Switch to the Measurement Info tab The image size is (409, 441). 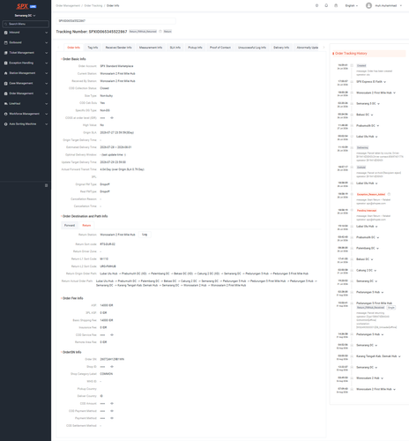coord(151,48)
